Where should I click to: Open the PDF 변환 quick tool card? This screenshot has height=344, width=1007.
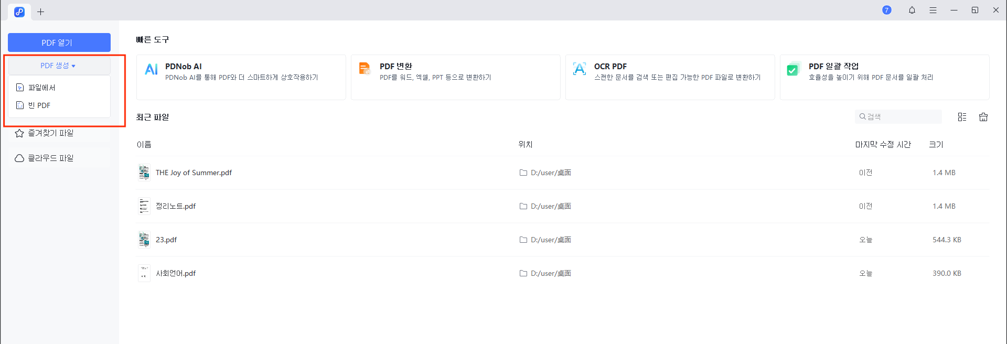(x=456, y=77)
